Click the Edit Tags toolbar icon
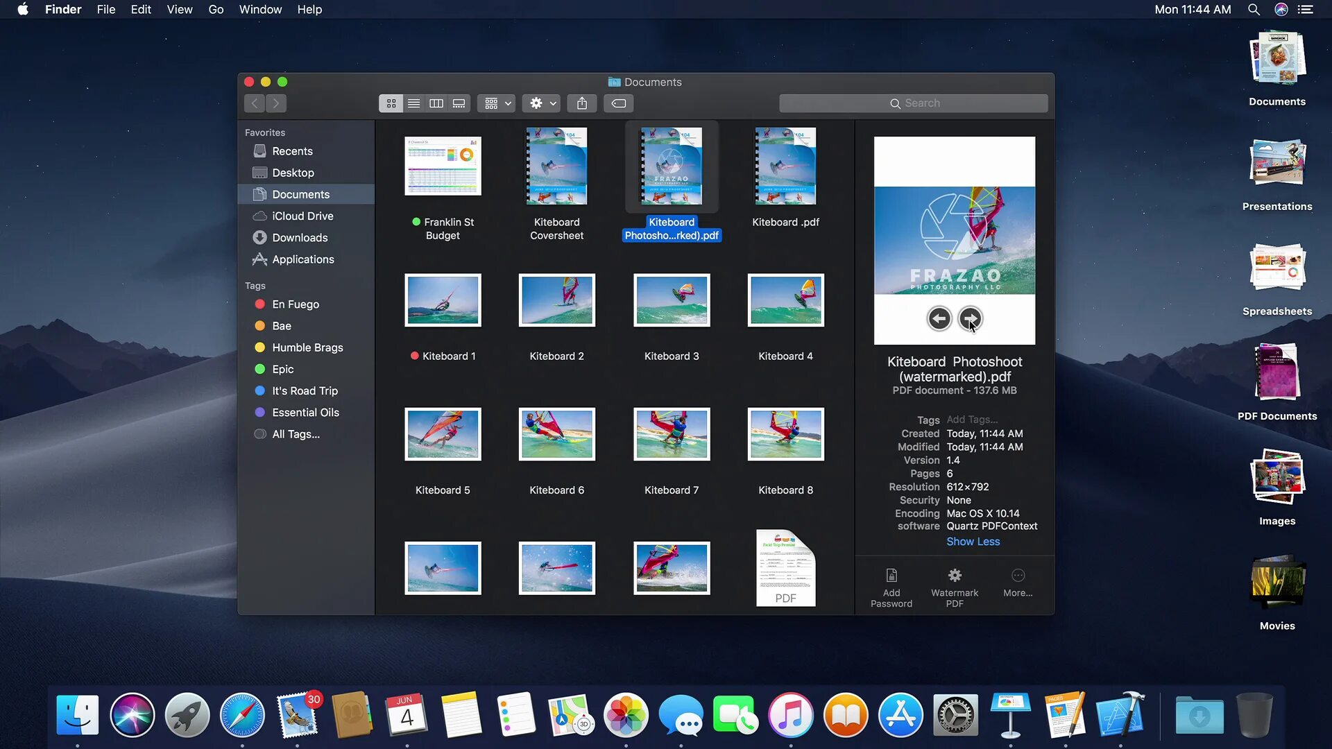 tap(619, 103)
